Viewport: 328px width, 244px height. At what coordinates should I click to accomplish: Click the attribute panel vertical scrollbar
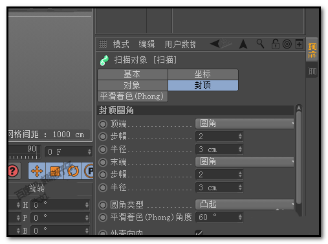[x=299, y=157]
